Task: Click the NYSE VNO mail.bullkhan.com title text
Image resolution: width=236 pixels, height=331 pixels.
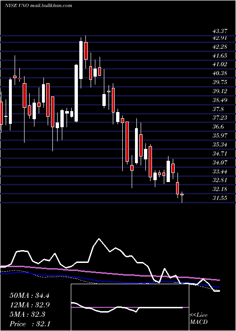Action: tap(38, 6)
